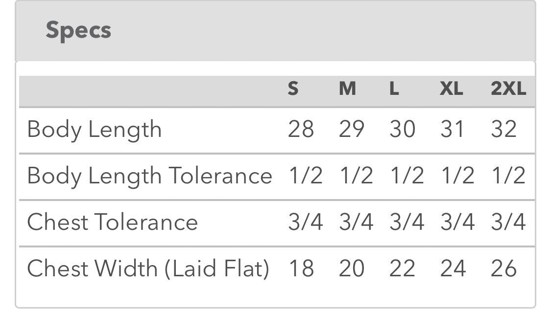The image size is (551, 335).
Task: Click the Chest Width value 18
Action: click(300, 268)
